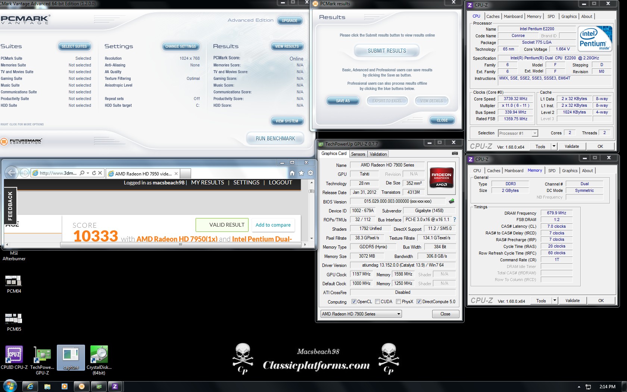
Task: Switch to Caches tab in upper CPU-Z
Action: point(493,16)
